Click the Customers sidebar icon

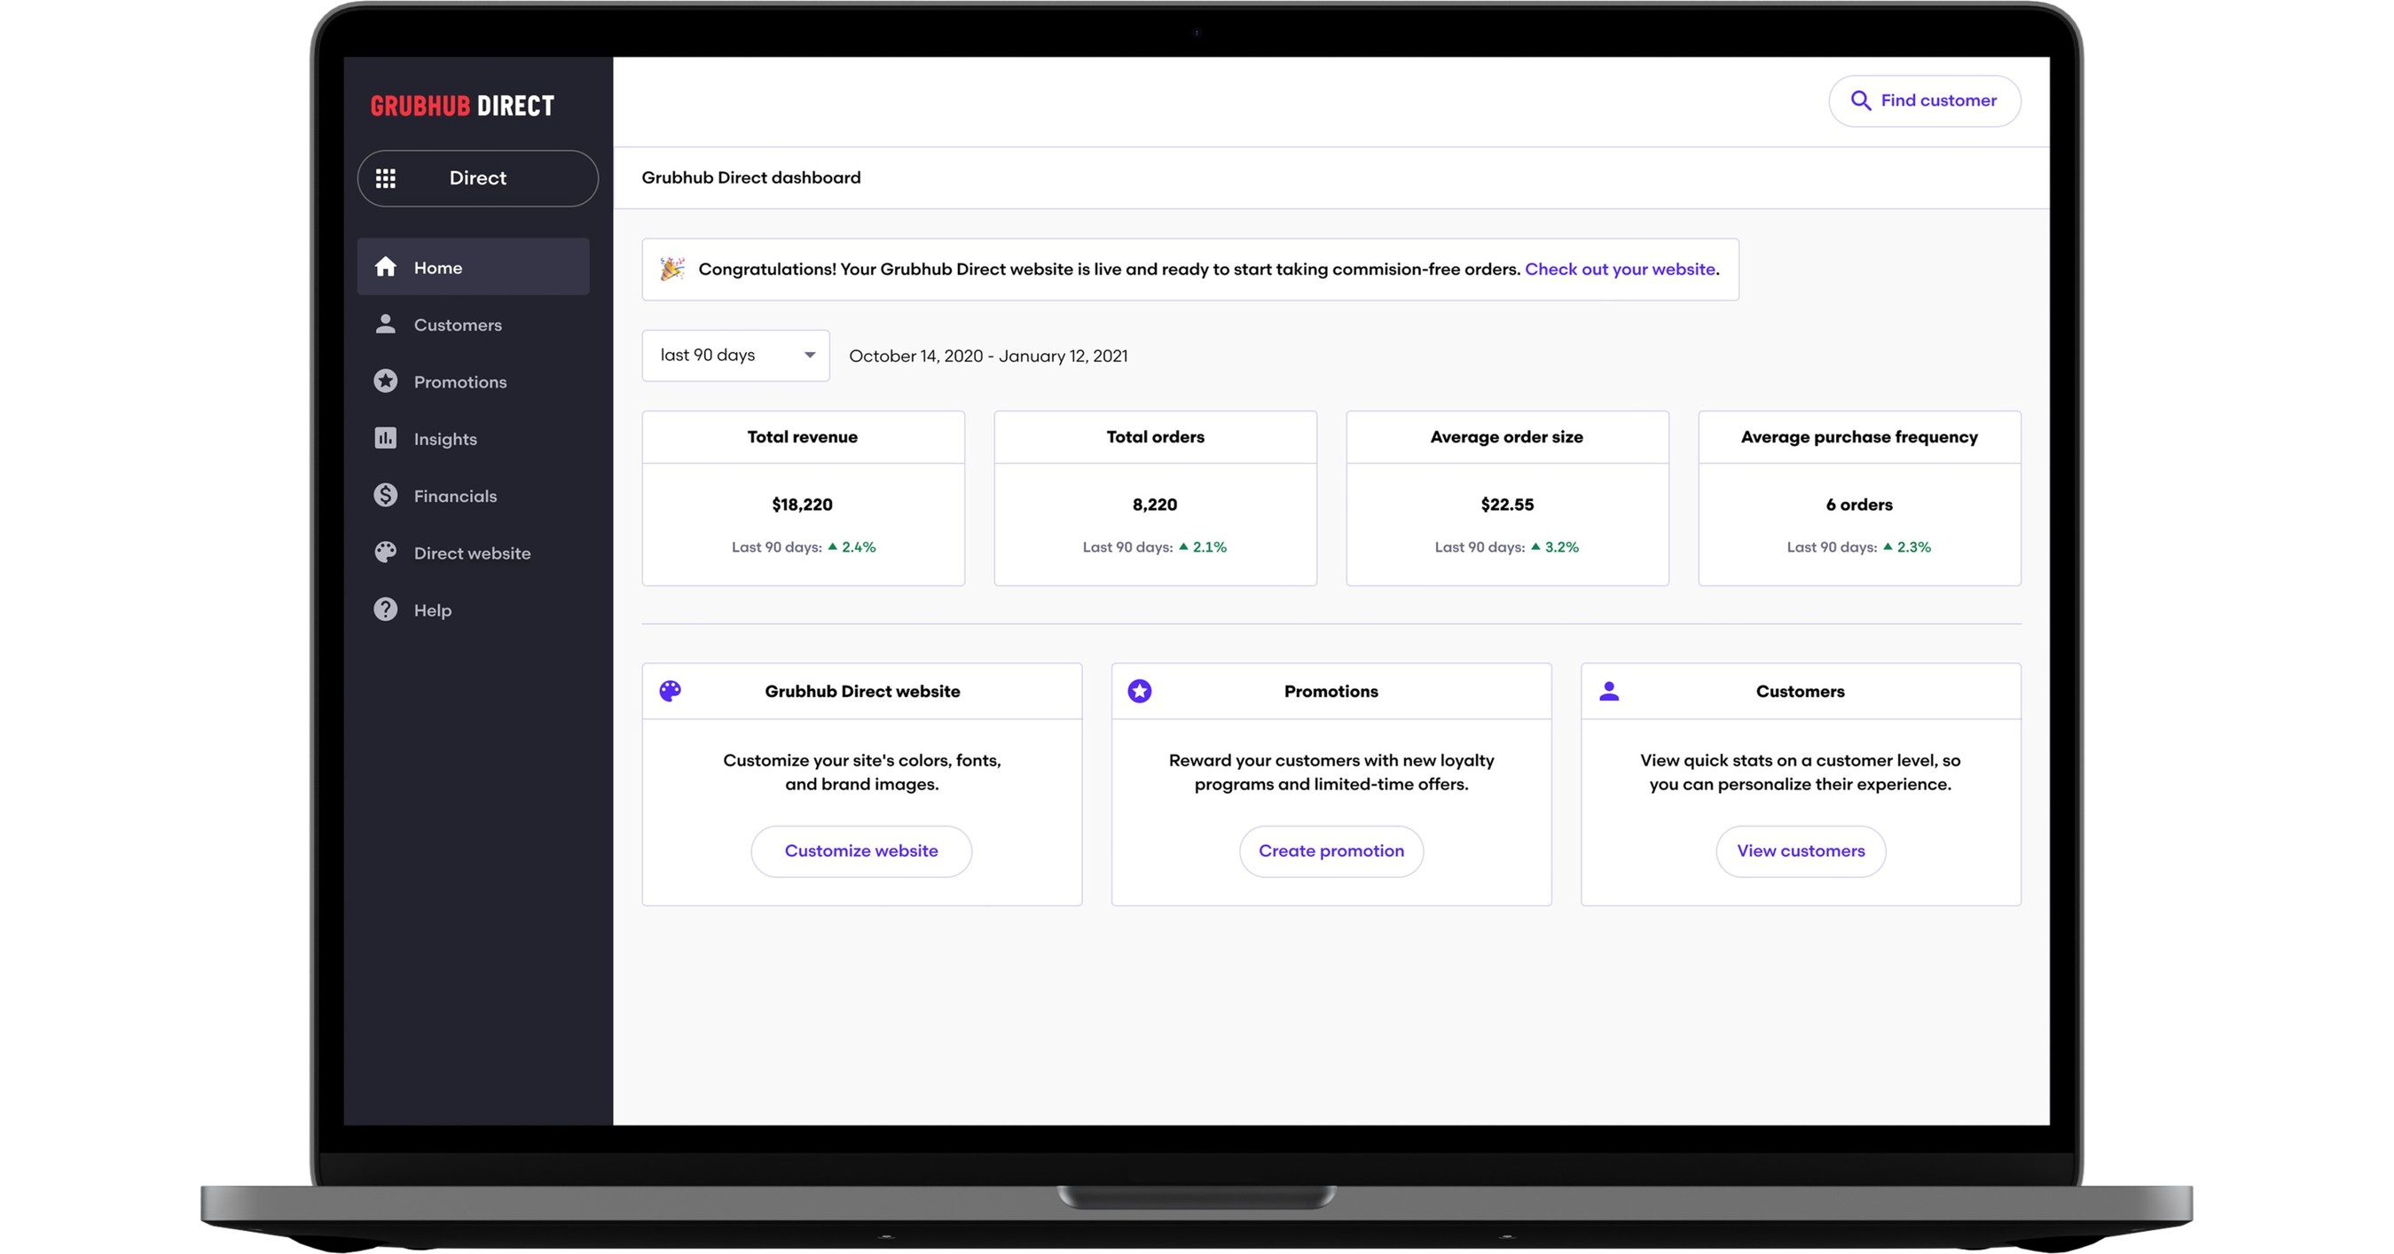coord(387,323)
